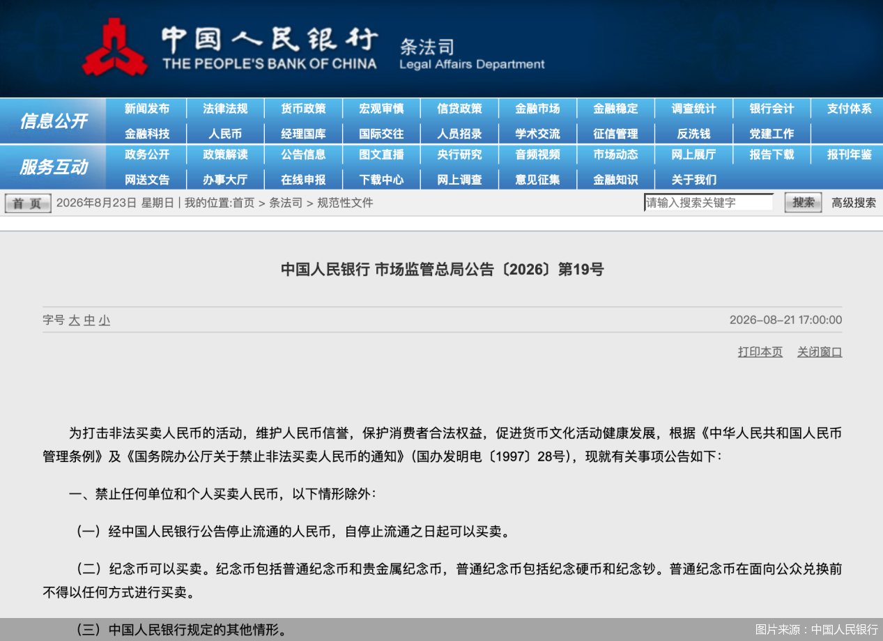This screenshot has width=883, height=641.
Task: Click the 信息公开 section header
Action: [x=53, y=121]
